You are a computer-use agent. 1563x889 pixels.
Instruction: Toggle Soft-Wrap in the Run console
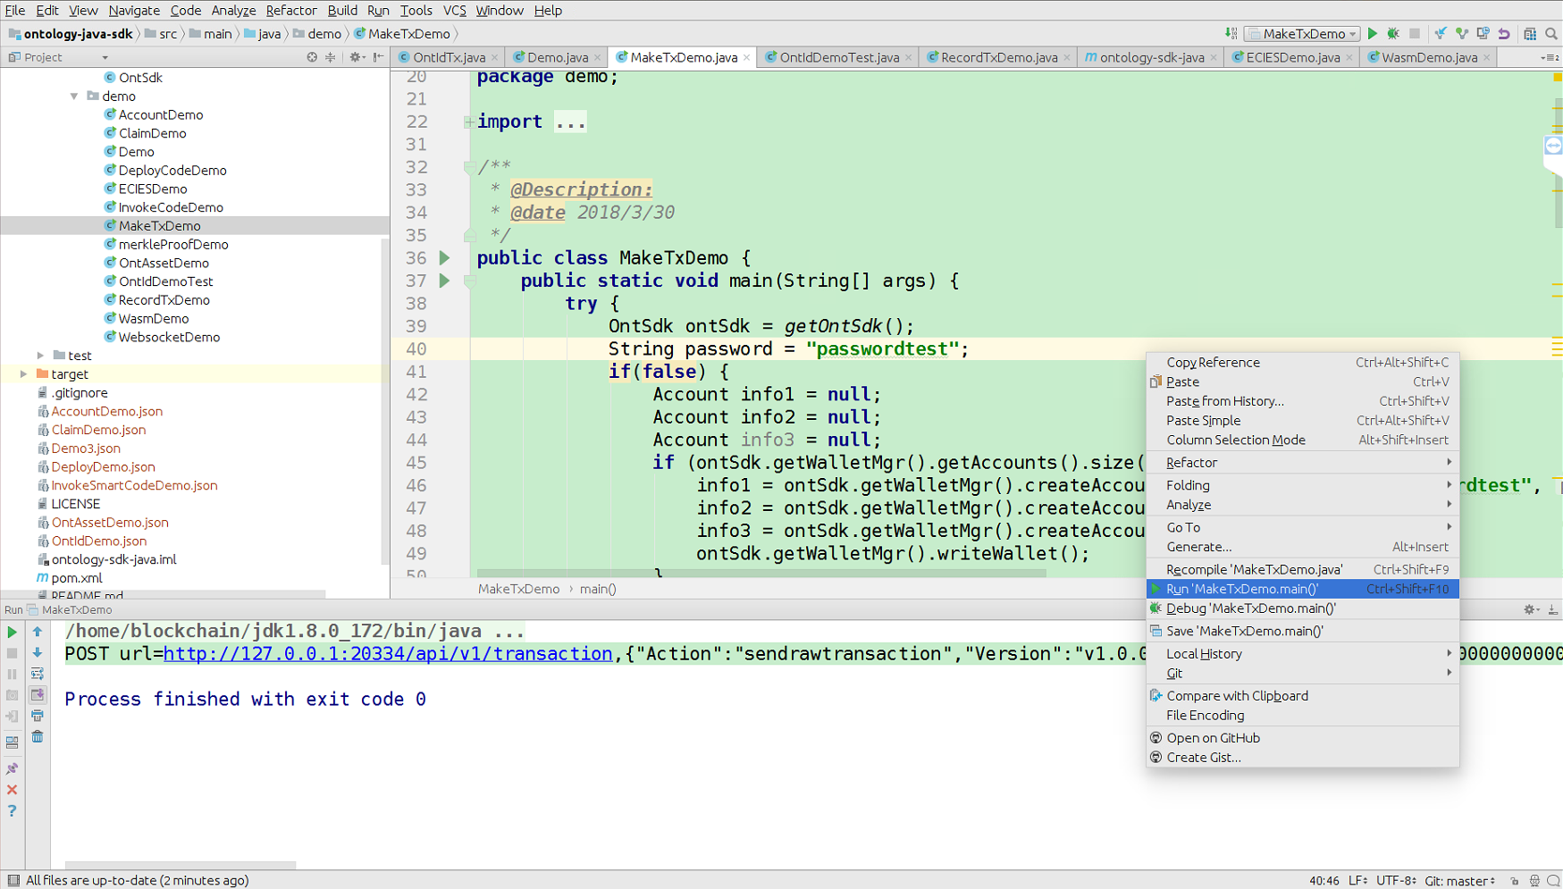38,674
